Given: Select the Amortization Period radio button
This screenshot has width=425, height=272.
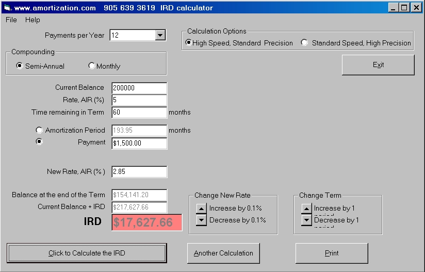Looking at the screenshot, I should click(39, 131).
